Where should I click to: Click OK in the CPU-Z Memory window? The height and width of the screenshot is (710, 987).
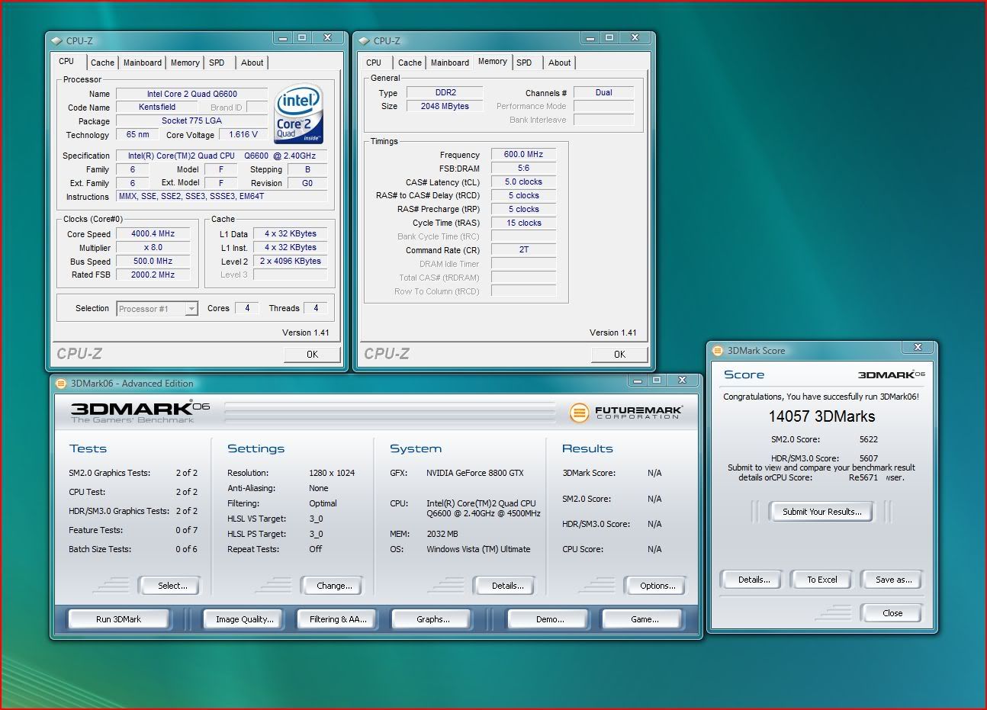click(619, 354)
